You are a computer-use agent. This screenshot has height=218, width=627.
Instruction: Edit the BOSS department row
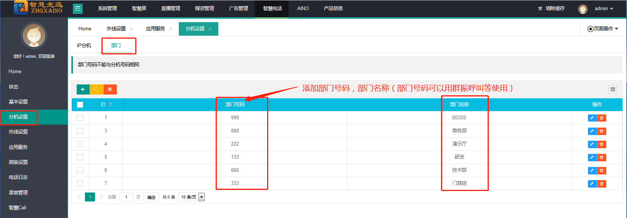(592, 118)
